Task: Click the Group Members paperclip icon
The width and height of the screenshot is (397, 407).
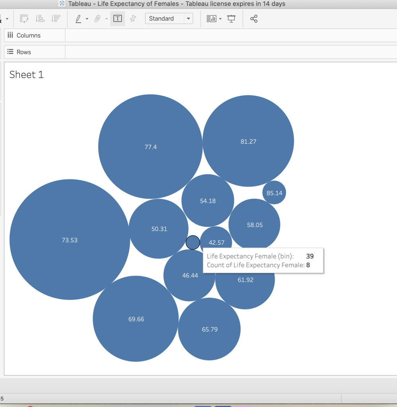Action: click(97, 19)
